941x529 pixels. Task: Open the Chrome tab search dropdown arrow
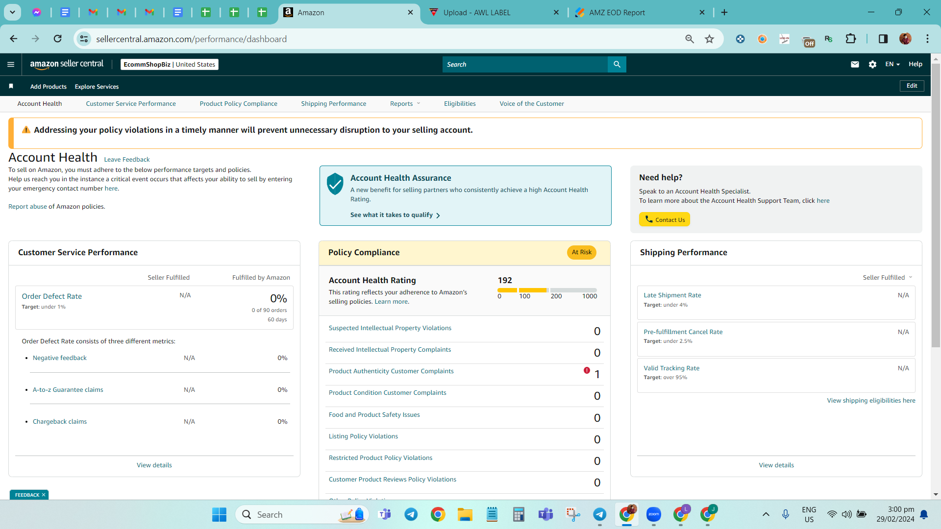[12, 12]
